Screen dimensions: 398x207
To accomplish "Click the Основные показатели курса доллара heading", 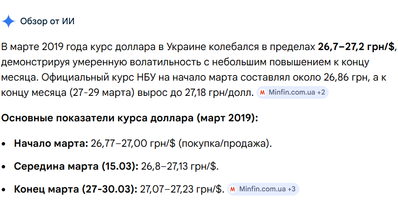I will tap(130, 118).
